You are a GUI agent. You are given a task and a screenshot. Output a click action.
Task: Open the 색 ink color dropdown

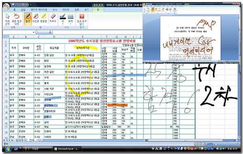coord(63,19)
